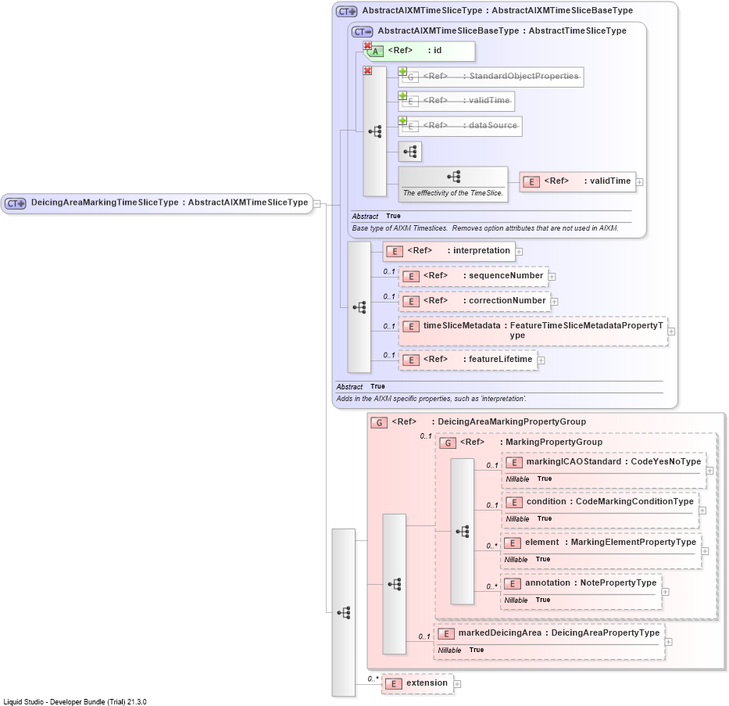Image resolution: width=729 pixels, height=706 pixels.
Task: Select AbstractAIXMTimeSliceBaseType : AbstractTimeSliceType title
Action: click(502, 31)
